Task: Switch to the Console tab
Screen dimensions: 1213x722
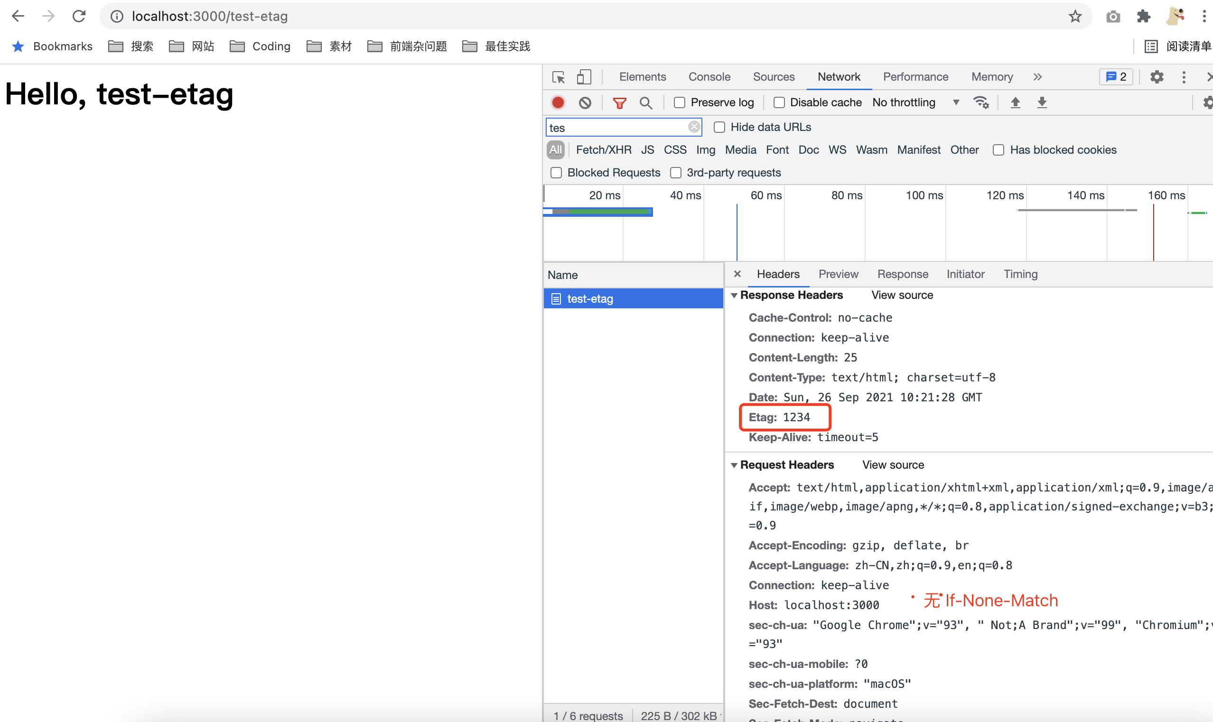Action: pos(709,77)
